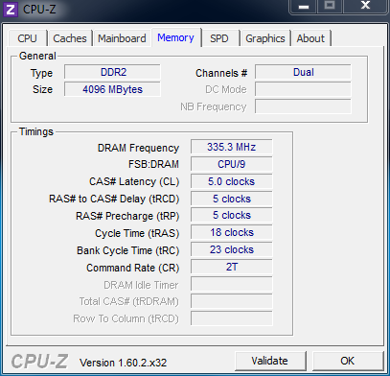
Task: Click the Channels # field showing Dual
Action: 303,72
